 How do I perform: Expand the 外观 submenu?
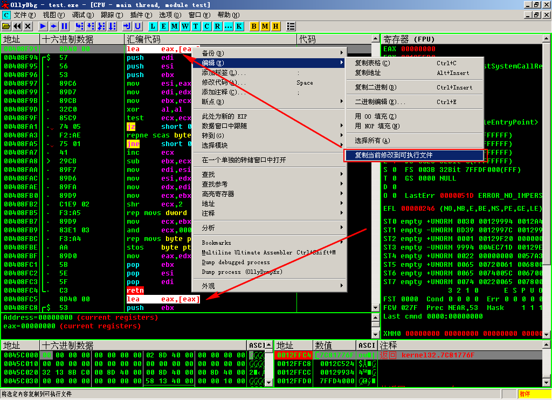pos(270,286)
